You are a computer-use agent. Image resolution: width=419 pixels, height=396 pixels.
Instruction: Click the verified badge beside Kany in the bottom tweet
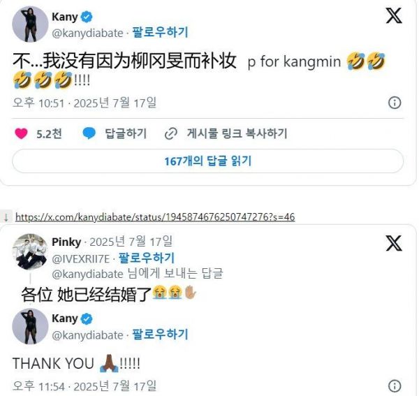point(87,318)
